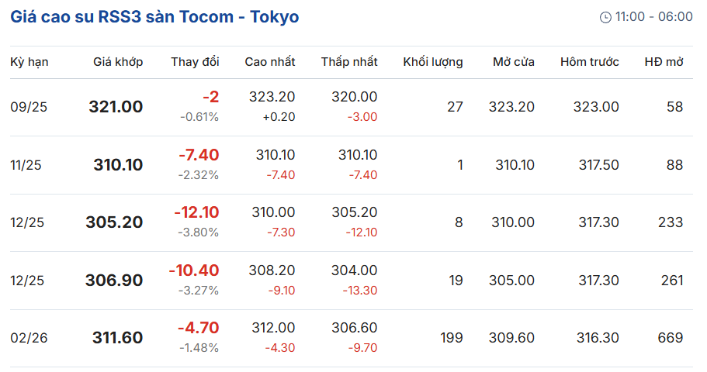
Task: Select the HĐ mở column header
Action: 664,62
